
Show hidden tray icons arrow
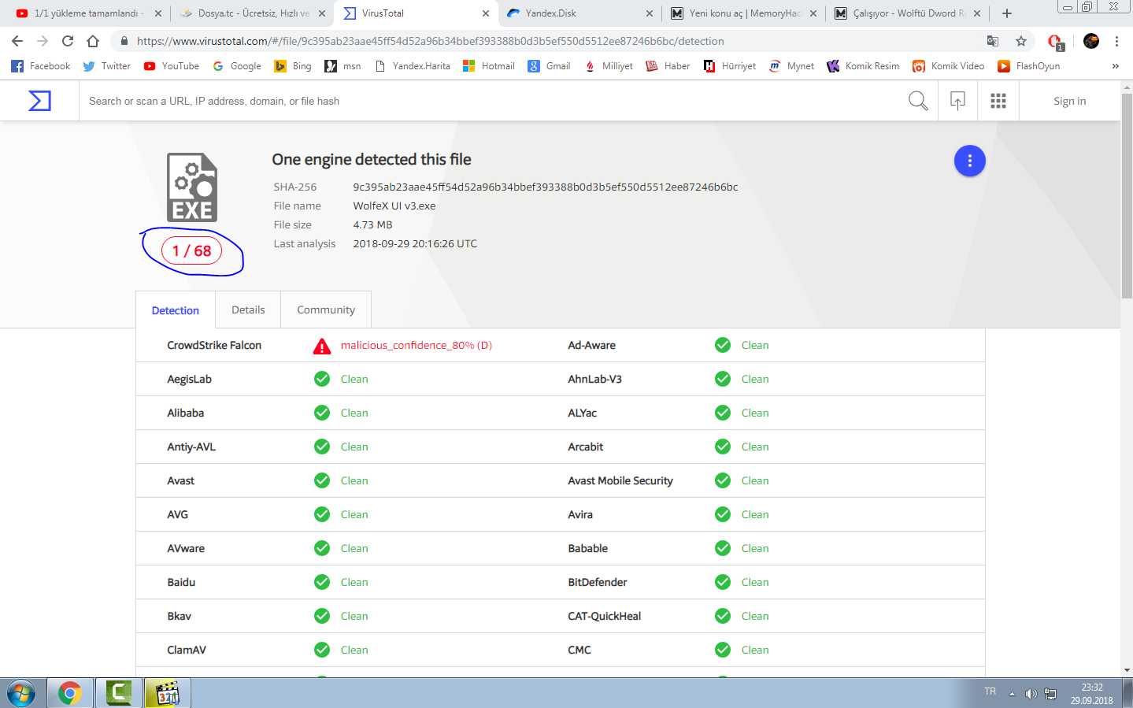click(x=1012, y=694)
